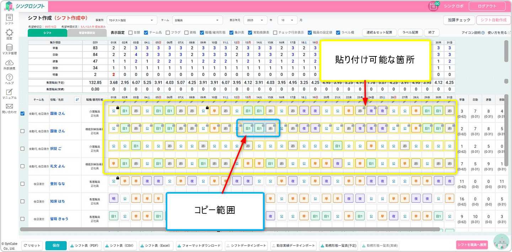Open the year dropdown showing 2025
Image resolution: width=512 pixels, height=252 pixels.
click(x=256, y=20)
